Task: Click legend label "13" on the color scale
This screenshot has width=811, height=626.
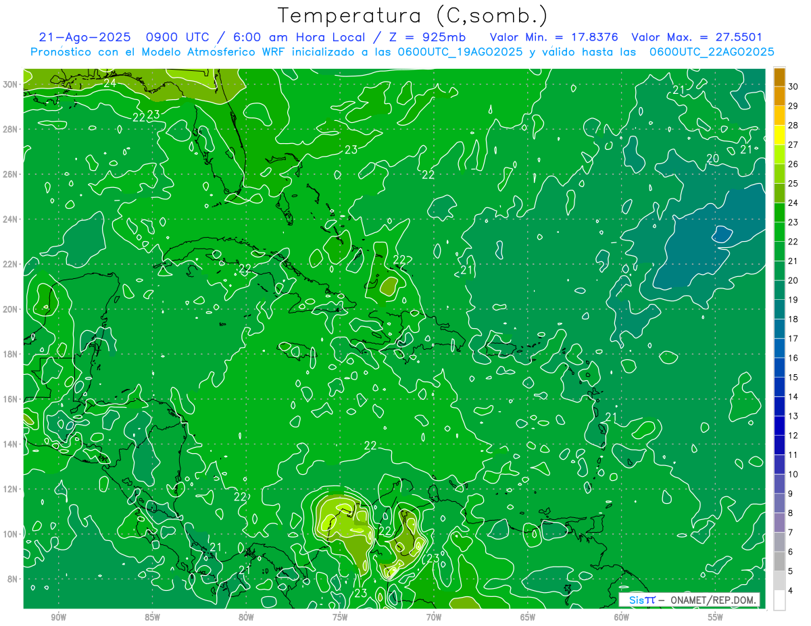Action: pos(793,416)
